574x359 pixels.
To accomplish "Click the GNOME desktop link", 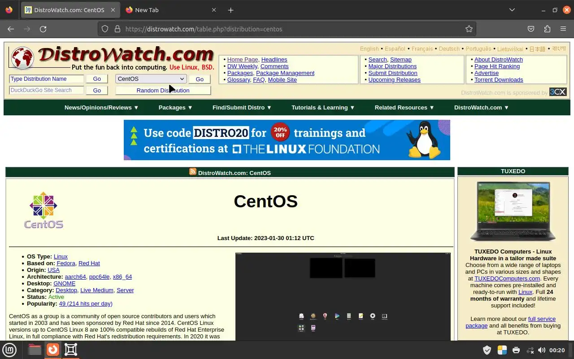I will (x=64, y=283).
